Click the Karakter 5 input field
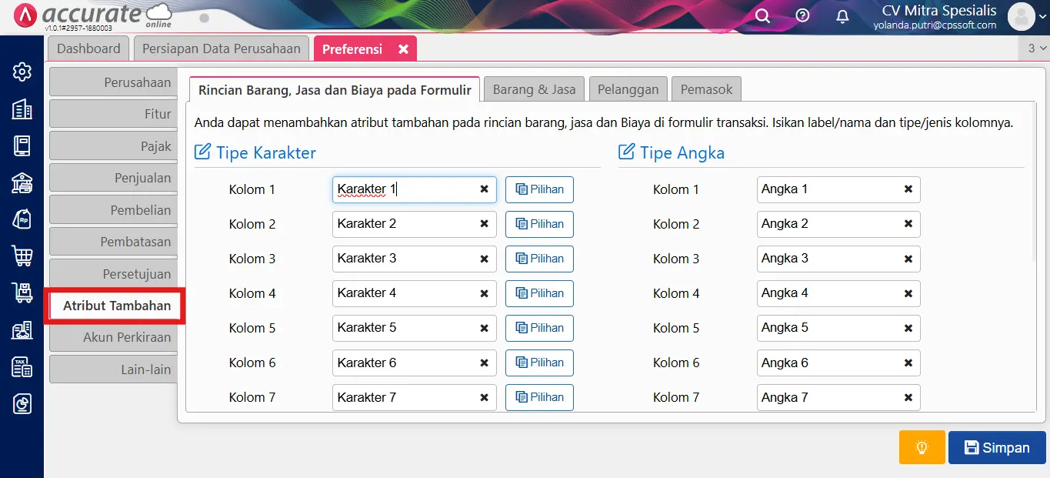1050x478 pixels. [x=404, y=328]
